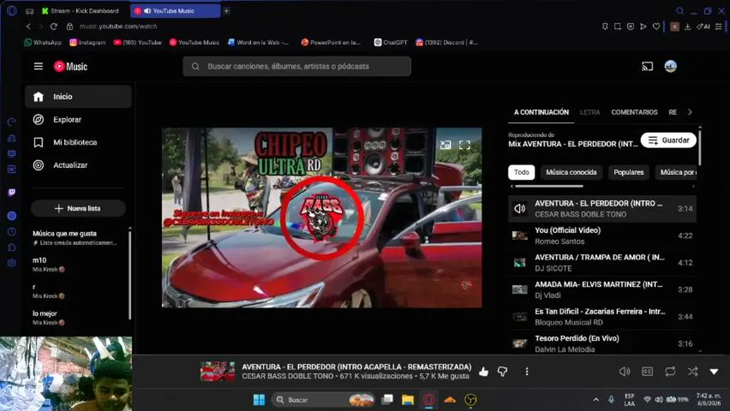The image size is (730, 411).
Task: Create a playlist with Nueva lista
Action: click(78, 208)
